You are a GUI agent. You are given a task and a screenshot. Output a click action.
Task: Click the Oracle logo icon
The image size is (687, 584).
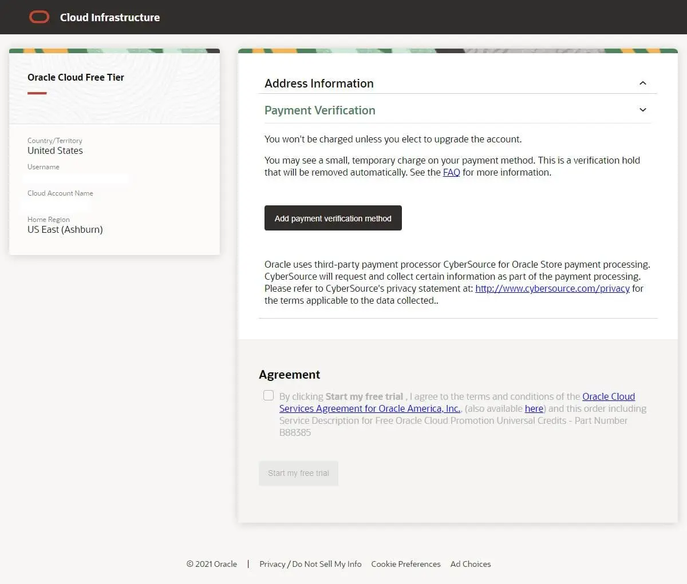click(x=39, y=17)
